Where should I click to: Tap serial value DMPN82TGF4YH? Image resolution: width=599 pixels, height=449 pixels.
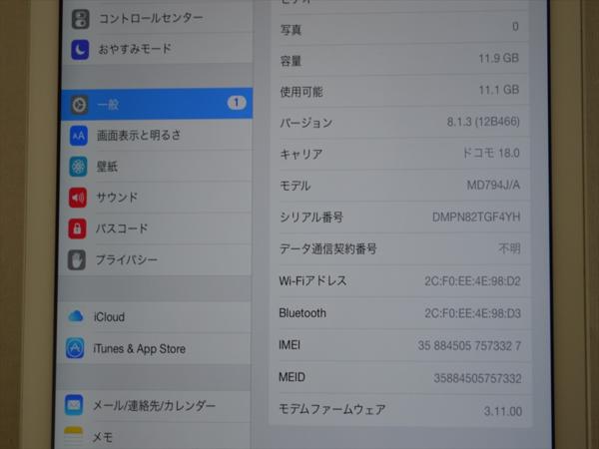click(x=476, y=217)
